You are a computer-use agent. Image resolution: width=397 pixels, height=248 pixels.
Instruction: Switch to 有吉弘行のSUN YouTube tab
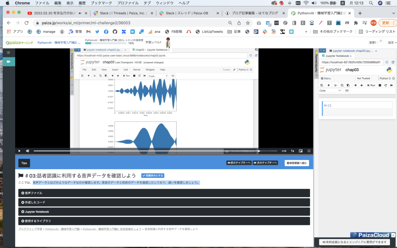57,13
